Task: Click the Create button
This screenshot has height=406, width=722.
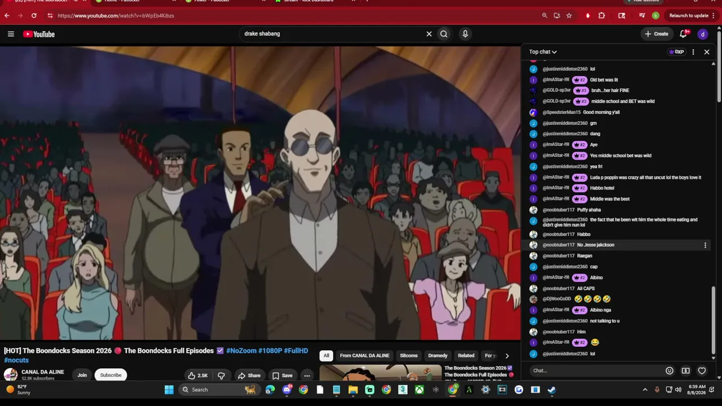Action: tap(657, 34)
